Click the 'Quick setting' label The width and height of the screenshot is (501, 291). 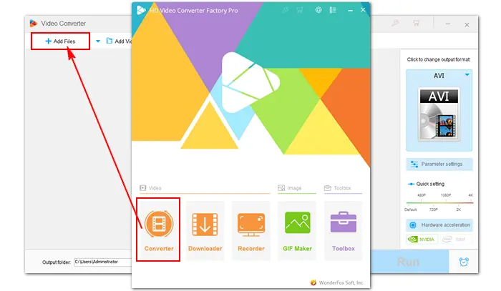point(430,184)
